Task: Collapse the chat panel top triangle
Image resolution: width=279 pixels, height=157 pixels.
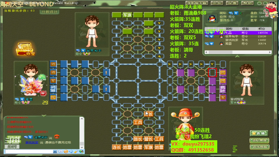Action: (44, 116)
